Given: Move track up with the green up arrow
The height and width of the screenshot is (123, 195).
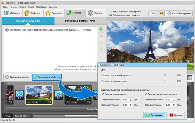Looking at the screenshot, I should pos(101,43).
